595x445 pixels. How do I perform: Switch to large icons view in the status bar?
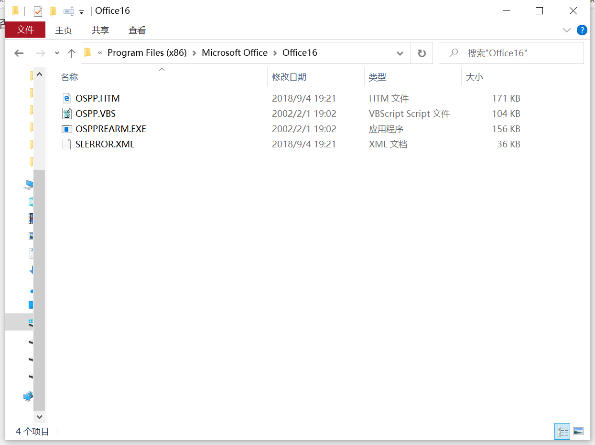pyautogui.click(x=578, y=431)
